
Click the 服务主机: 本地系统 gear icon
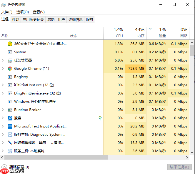10,151
